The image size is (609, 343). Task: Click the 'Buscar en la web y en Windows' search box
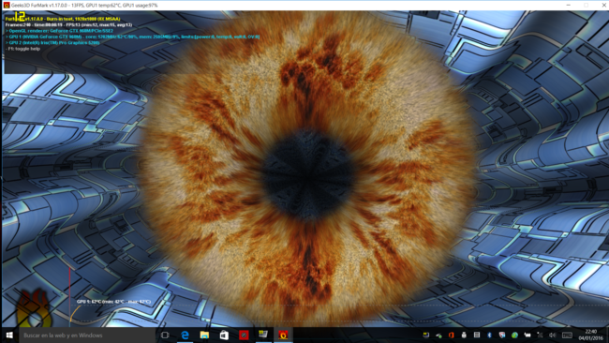[87, 335]
